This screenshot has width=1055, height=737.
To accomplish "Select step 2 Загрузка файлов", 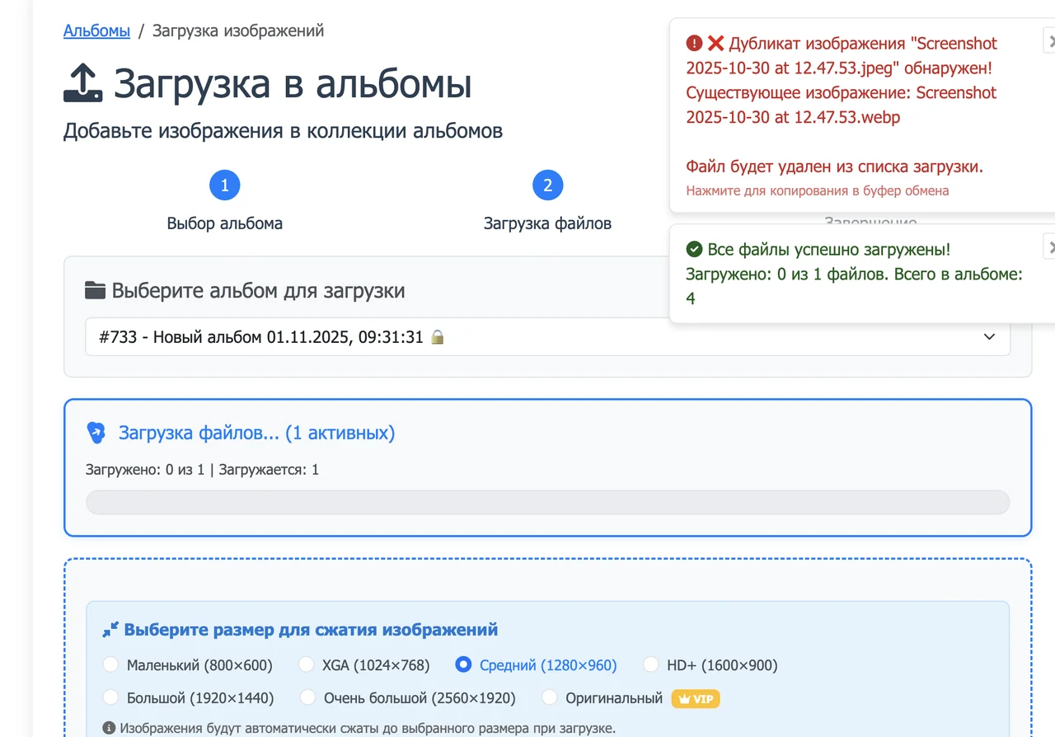I will tap(547, 185).
